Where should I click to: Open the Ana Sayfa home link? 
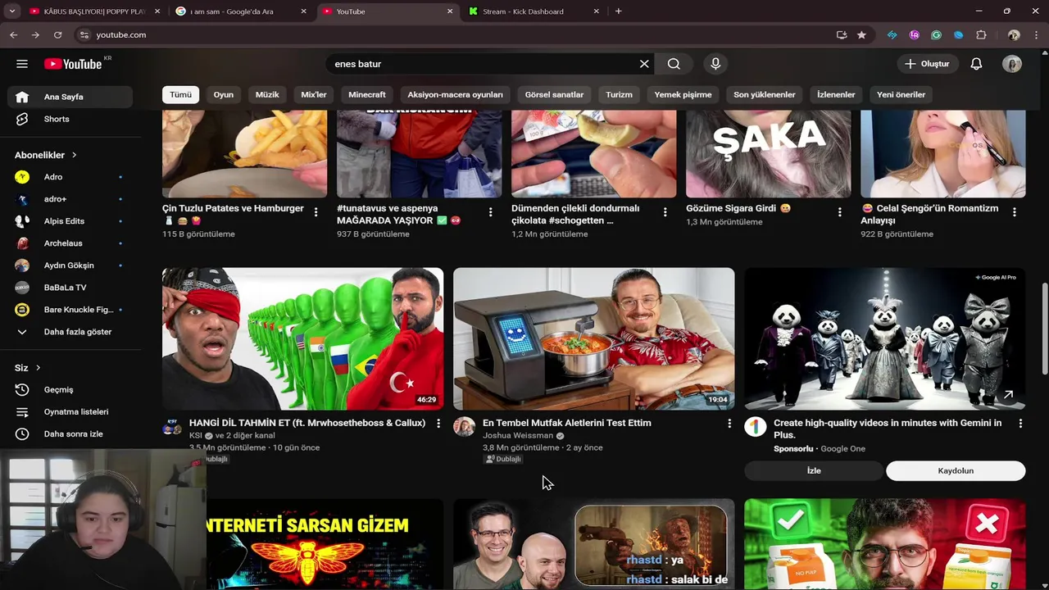[70, 97]
